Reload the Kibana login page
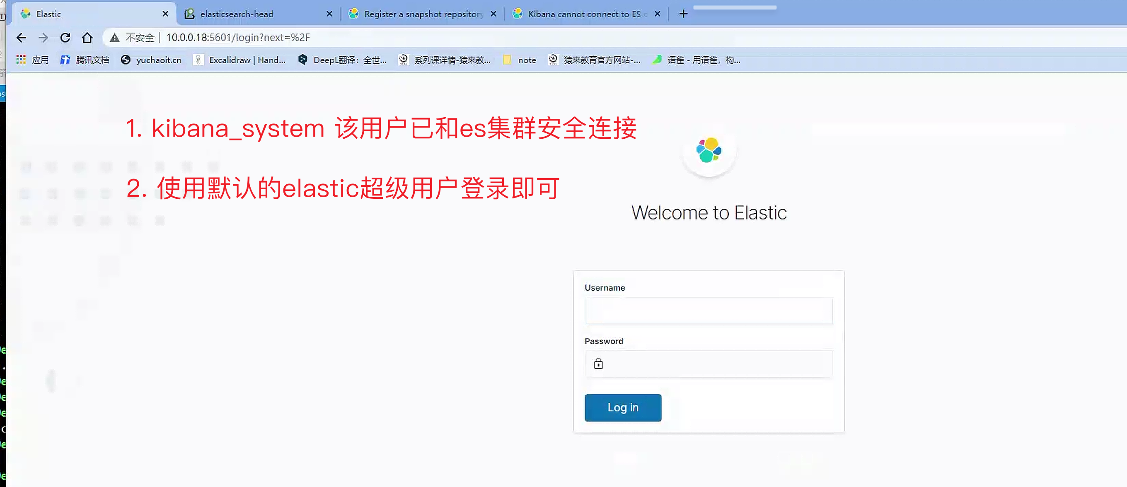 (65, 38)
